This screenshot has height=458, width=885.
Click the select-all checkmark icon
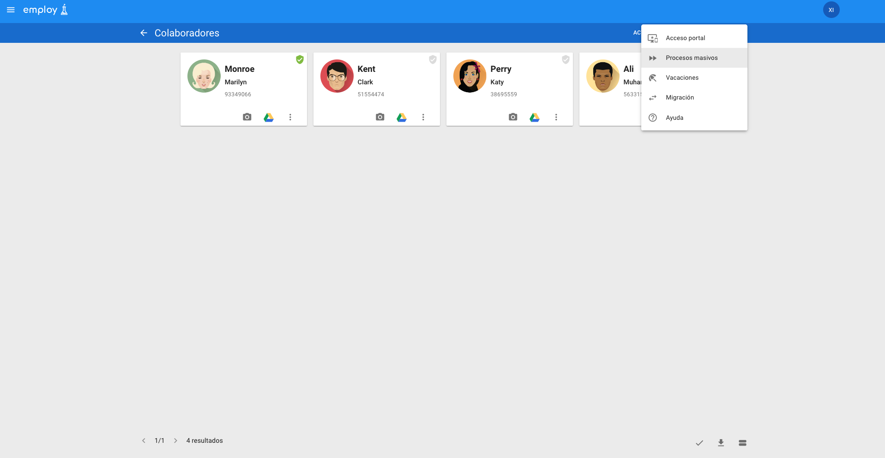pyautogui.click(x=699, y=443)
